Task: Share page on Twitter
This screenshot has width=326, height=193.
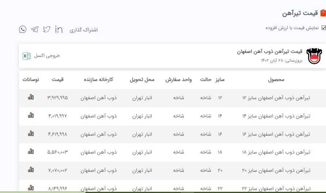Action: [46, 30]
